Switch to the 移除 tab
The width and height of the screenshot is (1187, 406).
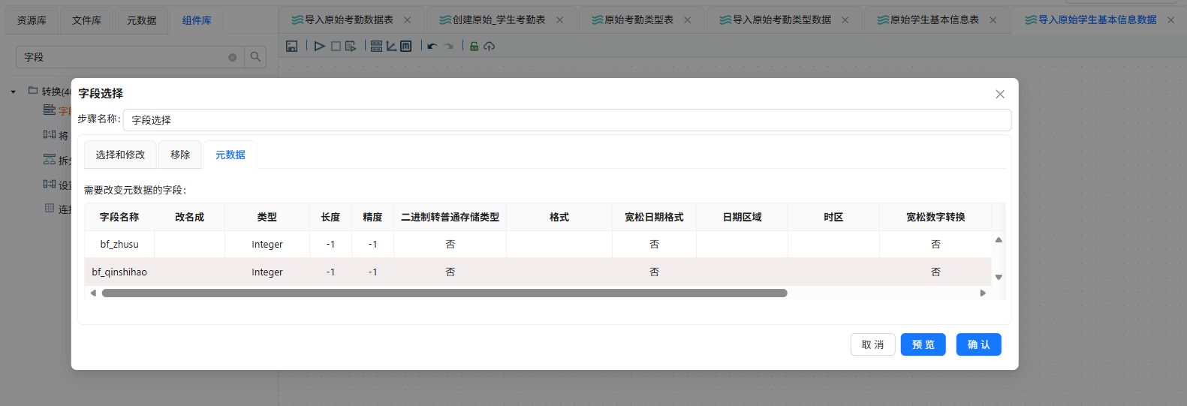(x=180, y=155)
